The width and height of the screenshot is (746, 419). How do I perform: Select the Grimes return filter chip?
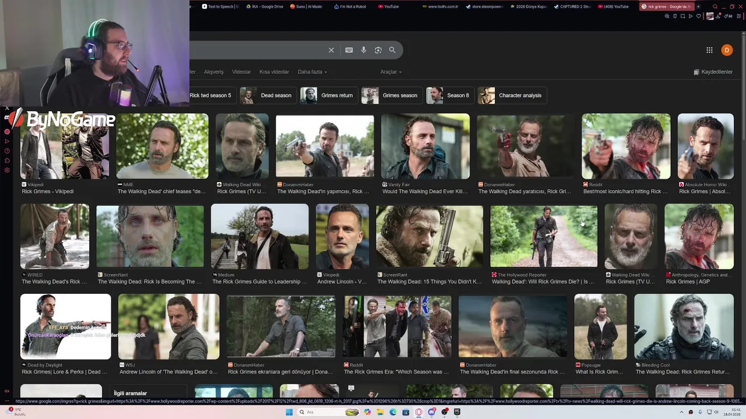click(328, 95)
